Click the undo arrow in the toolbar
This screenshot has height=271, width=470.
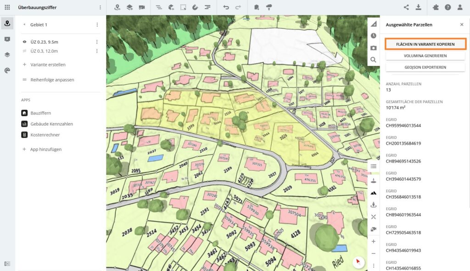coord(226,7)
